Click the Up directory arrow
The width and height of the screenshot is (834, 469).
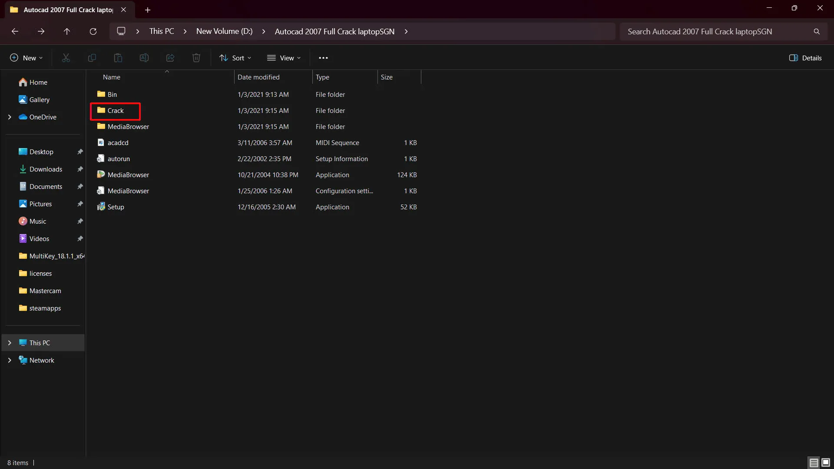(67, 31)
